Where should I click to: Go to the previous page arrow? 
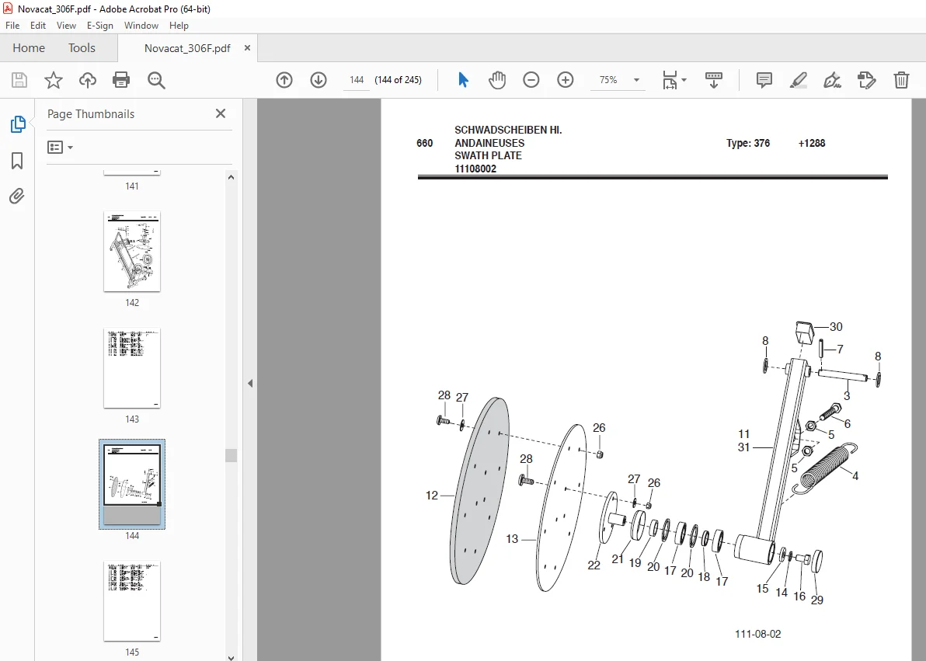pyautogui.click(x=284, y=80)
